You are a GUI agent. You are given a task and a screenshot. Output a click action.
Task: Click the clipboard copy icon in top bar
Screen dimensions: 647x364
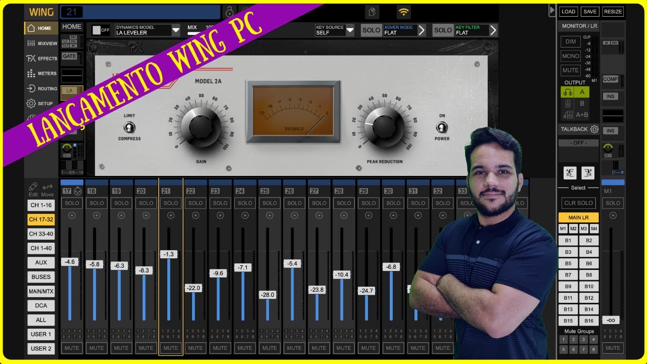(x=373, y=12)
